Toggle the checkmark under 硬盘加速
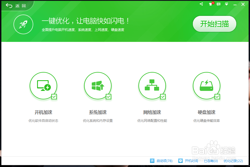The height and width of the screenshot is (167, 250). 217,97
